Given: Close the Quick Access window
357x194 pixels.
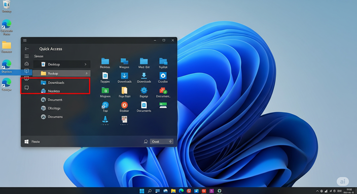Looking at the screenshot, I should pyautogui.click(x=172, y=40).
